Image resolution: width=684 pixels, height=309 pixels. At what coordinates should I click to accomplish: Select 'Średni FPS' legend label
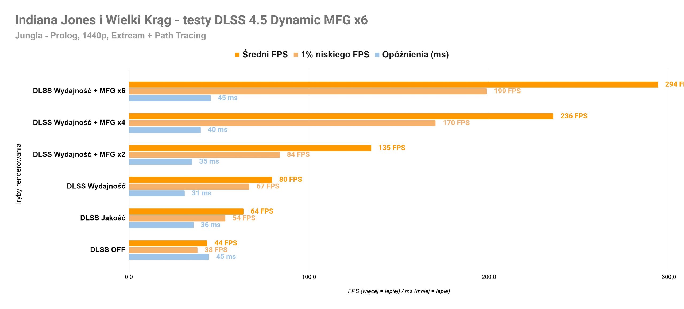[x=265, y=55]
